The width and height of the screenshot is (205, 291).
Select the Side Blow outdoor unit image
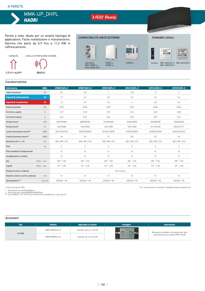[x=89, y=52]
